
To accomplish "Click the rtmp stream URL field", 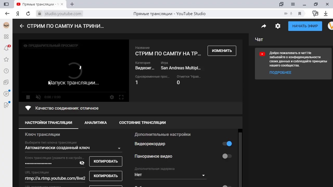I will (55, 178).
